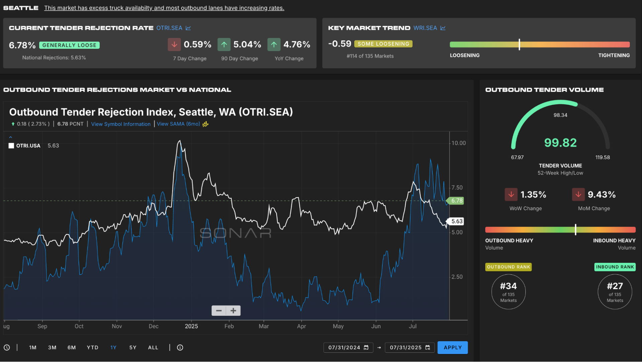Click the 2025 label on time axis

(x=191, y=326)
